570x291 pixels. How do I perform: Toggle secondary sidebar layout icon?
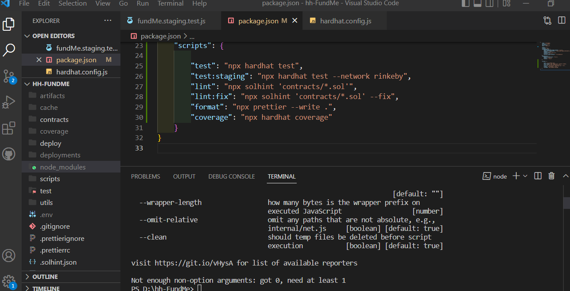[490, 3]
